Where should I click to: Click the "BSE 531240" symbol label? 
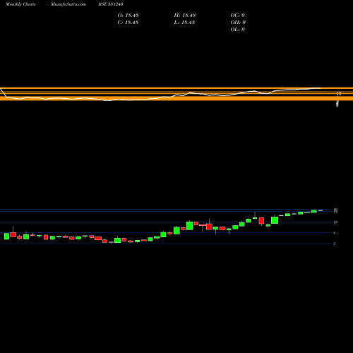point(111,4)
